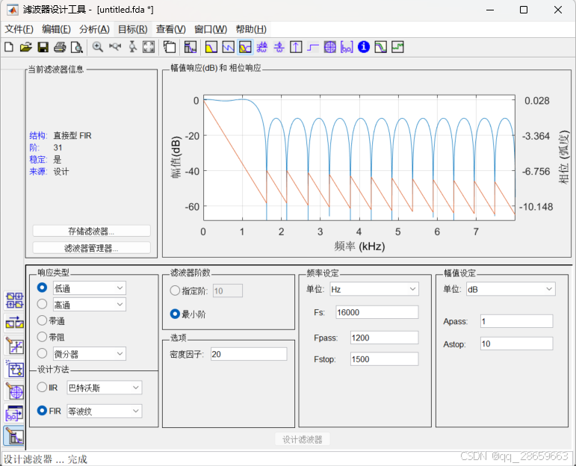Create a new filter design session
This screenshot has height=466, width=576.
click(x=9, y=47)
